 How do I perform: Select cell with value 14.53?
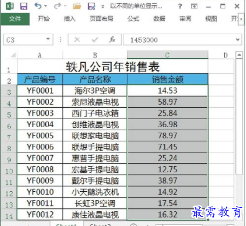[168, 91]
